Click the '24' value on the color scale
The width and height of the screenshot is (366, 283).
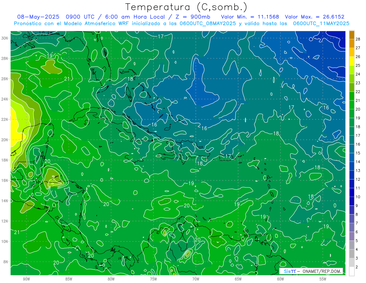tap(358, 74)
